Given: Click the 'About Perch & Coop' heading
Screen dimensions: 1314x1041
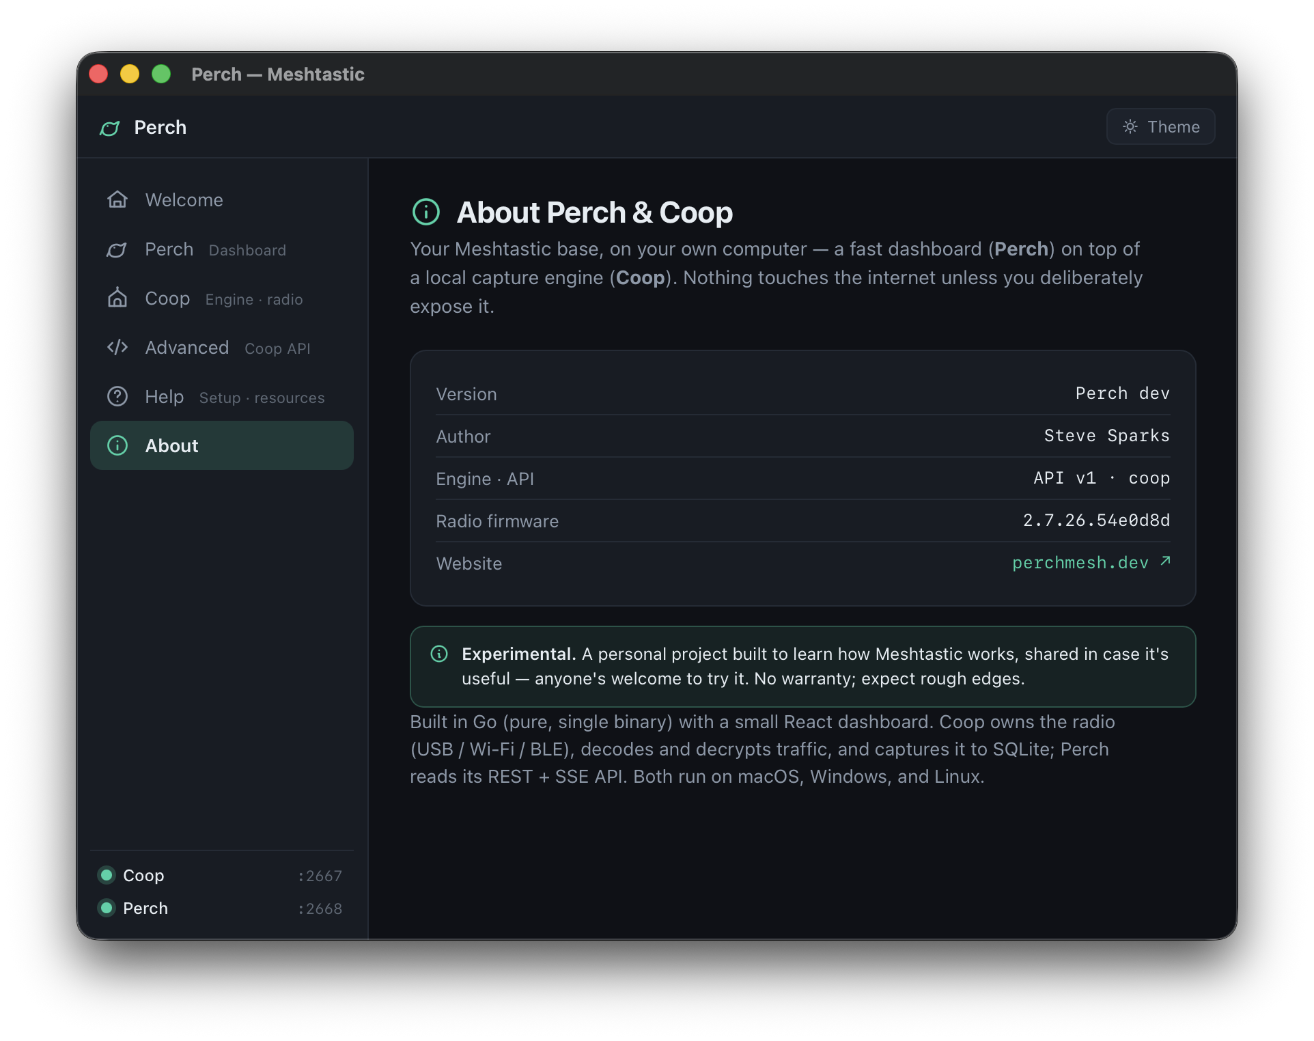Looking at the screenshot, I should [594, 212].
